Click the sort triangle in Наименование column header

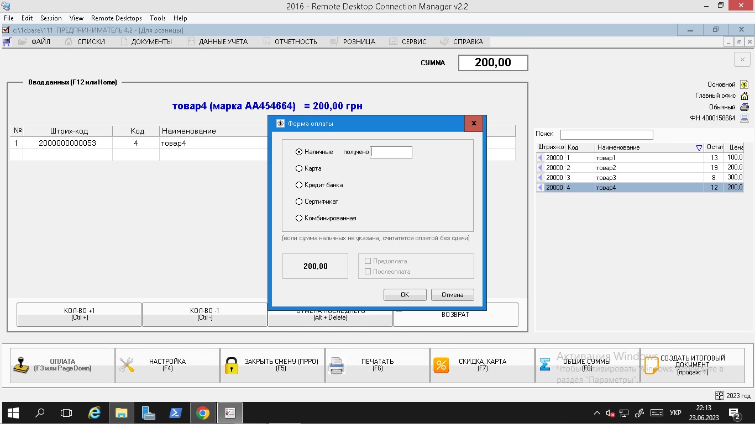click(699, 148)
